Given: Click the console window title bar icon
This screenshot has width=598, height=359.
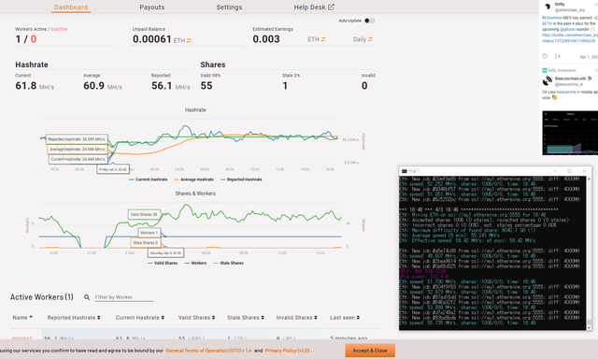Looking at the screenshot, I should tap(405, 171).
